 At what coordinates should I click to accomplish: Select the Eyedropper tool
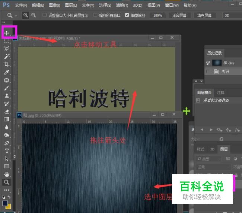point(6,72)
